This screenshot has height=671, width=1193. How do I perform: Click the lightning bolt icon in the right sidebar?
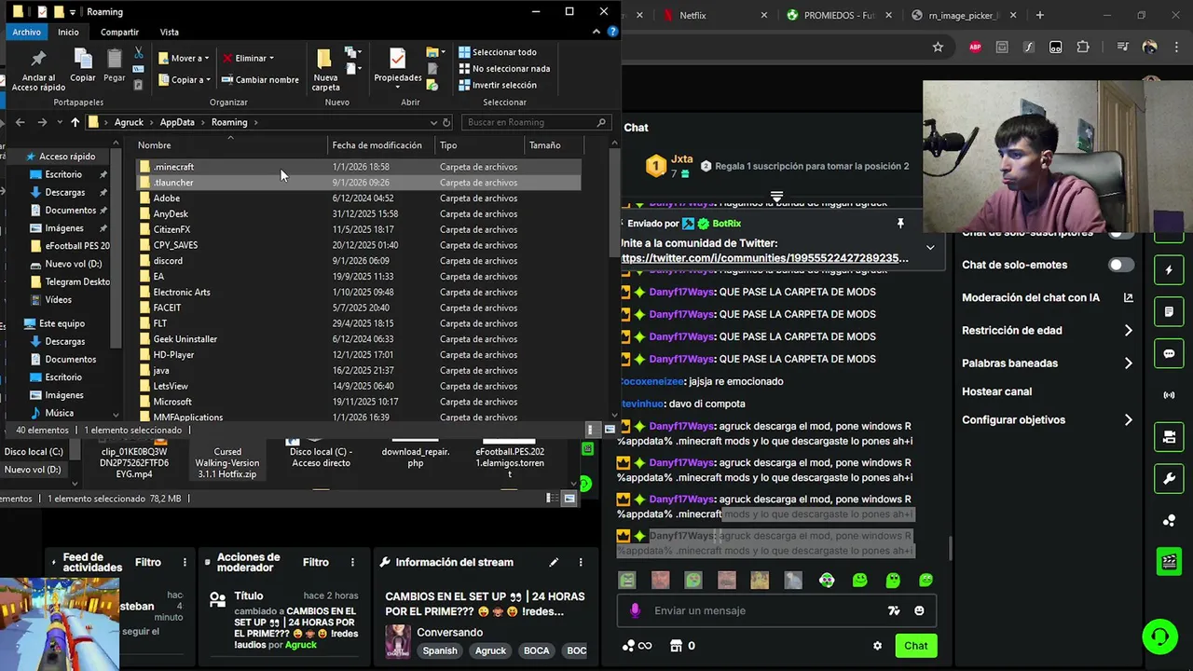tap(1169, 270)
